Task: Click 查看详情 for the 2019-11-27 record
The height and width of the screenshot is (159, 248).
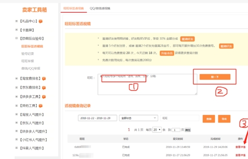Action: 240,155
